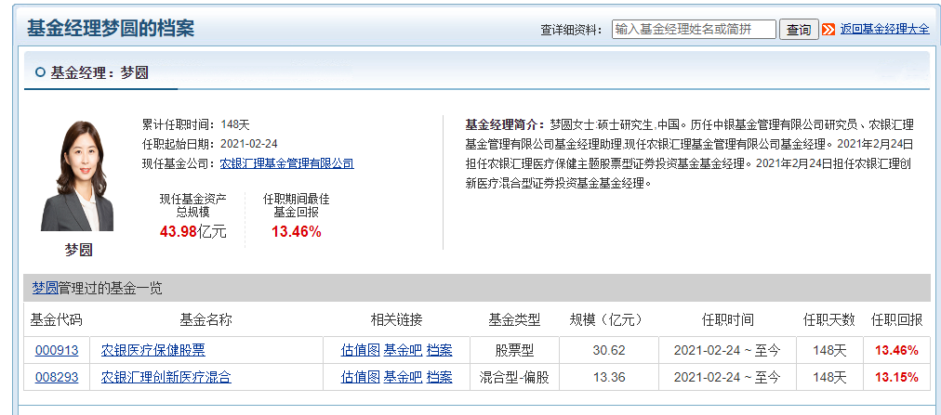The height and width of the screenshot is (415, 941).
Task: Click the 任职回报 column header
Action: [x=896, y=320]
